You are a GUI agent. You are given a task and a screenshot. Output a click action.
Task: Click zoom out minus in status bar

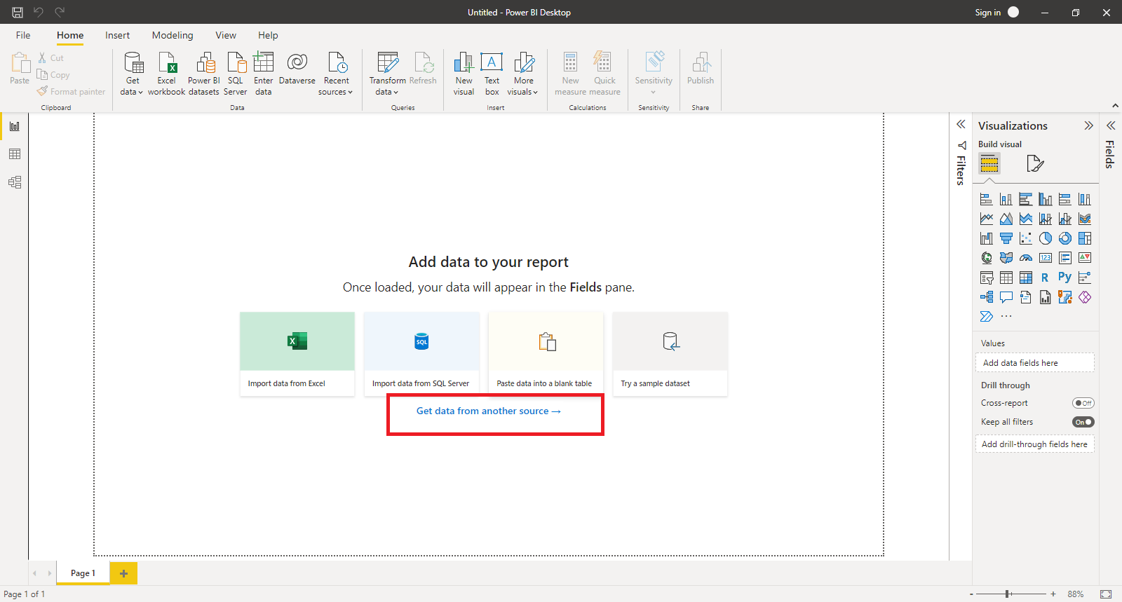(x=971, y=594)
